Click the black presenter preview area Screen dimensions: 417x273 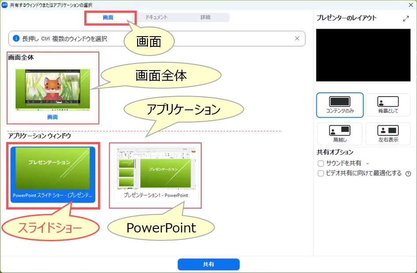[363, 55]
